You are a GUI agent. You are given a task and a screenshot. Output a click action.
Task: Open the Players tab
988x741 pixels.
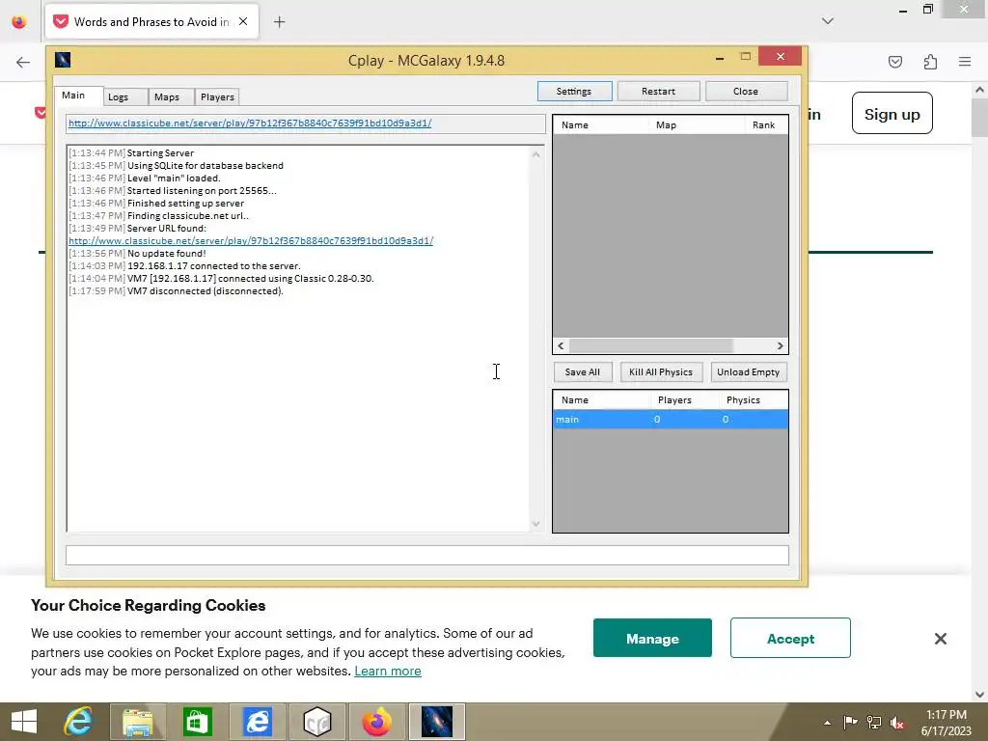point(217,97)
